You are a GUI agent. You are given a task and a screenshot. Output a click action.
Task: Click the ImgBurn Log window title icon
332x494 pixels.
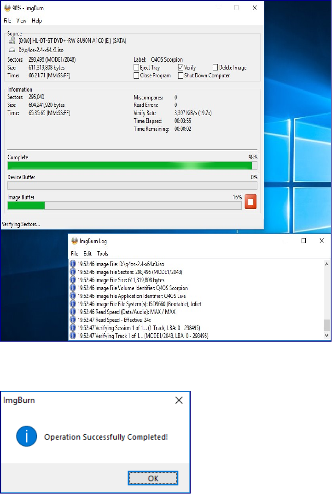(74, 241)
